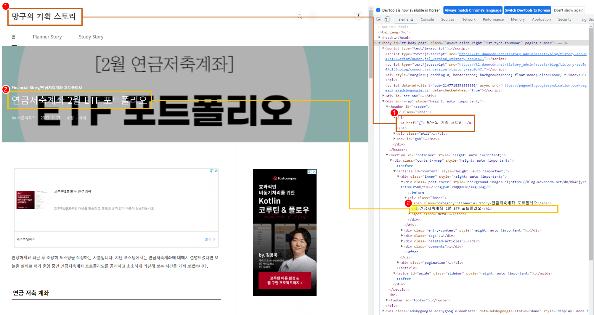Click the DevTools info icon in notification bar
Viewport: 594px width, 315px height.
tap(378, 10)
